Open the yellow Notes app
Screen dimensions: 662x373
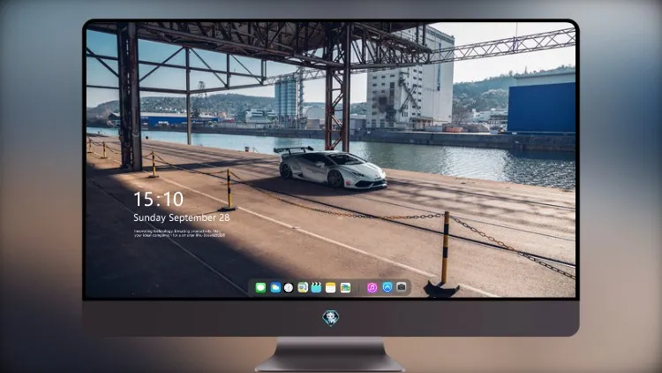pos(331,287)
